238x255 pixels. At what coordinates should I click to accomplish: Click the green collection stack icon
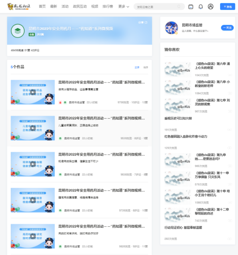(x=18, y=31)
